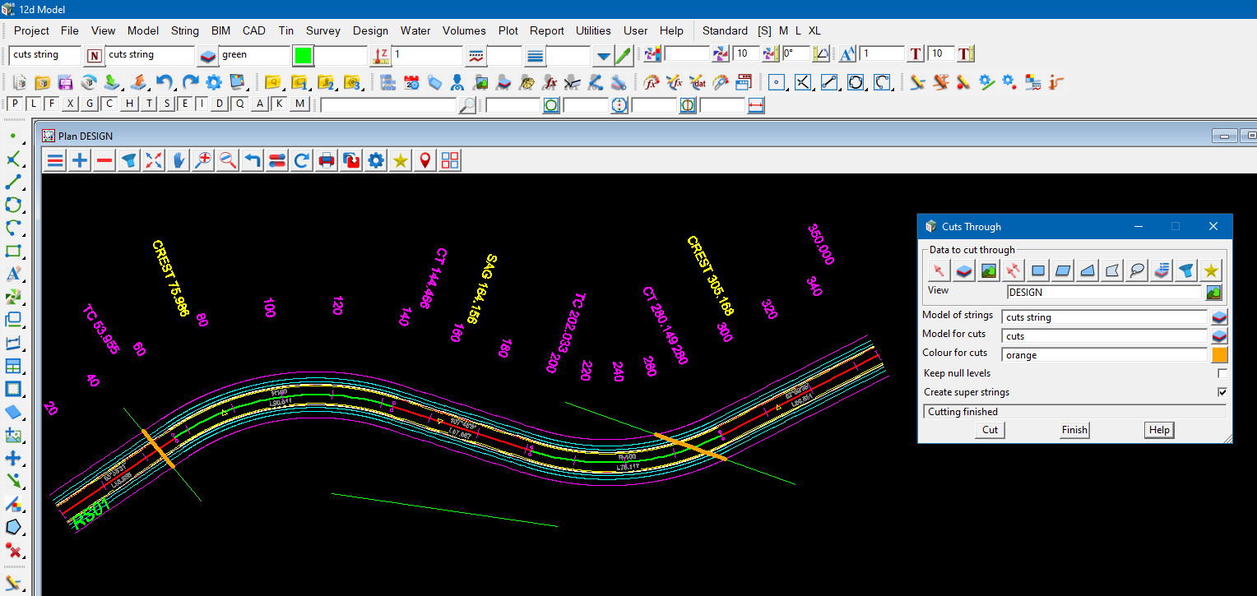The width and height of the screenshot is (1257, 596).
Task: Click the yellow star icon in Cuts Through
Action: 1210,270
